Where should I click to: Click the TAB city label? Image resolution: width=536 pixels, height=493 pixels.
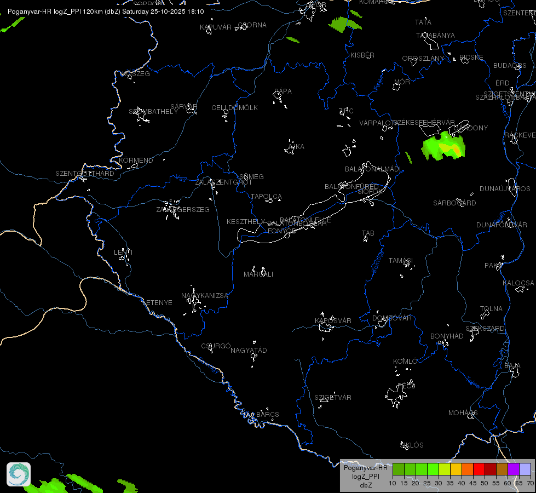(368, 233)
